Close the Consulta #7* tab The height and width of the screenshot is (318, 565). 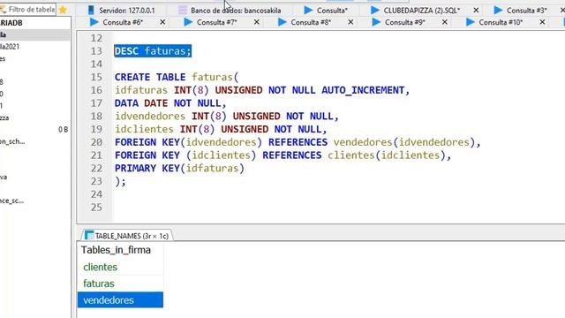coord(257,22)
